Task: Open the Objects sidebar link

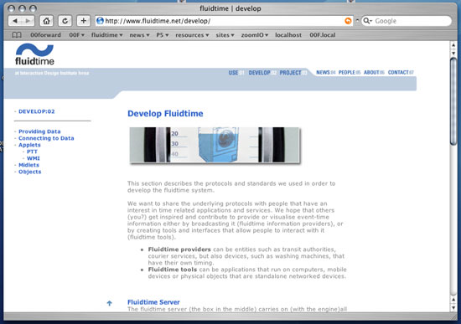Action: point(29,172)
